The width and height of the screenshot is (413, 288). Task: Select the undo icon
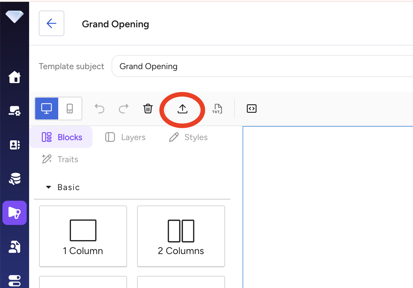(99, 109)
